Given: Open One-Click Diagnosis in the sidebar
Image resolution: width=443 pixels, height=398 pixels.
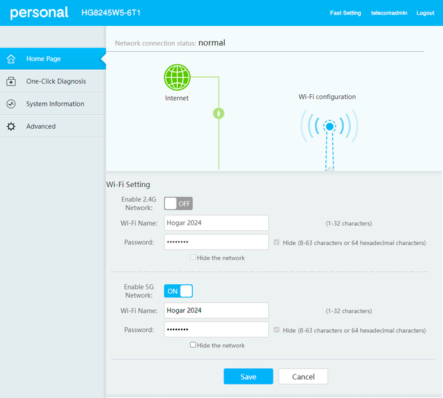Looking at the screenshot, I should (56, 82).
